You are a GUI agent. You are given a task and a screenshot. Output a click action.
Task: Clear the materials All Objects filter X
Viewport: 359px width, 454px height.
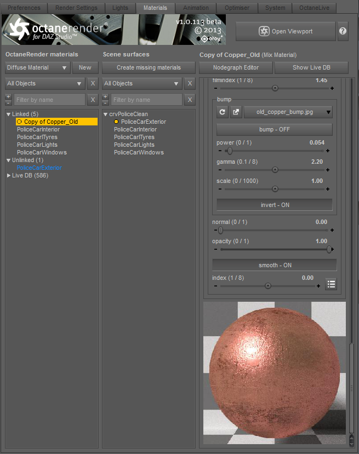pos(93,83)
